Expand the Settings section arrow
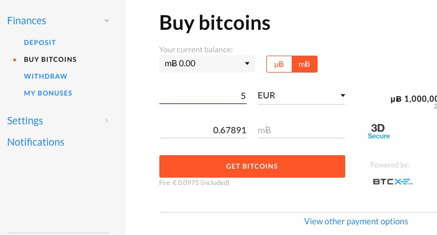Image resolution: width=437 pixels, height=235 pixels. [106, 121]
